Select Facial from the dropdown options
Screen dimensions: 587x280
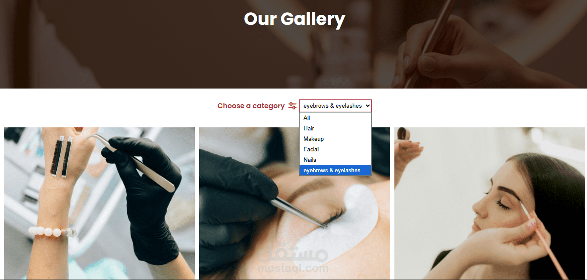335,149
